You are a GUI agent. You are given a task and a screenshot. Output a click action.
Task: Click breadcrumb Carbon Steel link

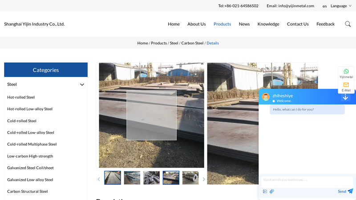coord(192,43)
